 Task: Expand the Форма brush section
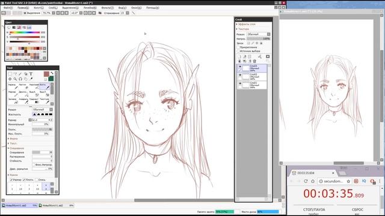[x=13, y=139]
